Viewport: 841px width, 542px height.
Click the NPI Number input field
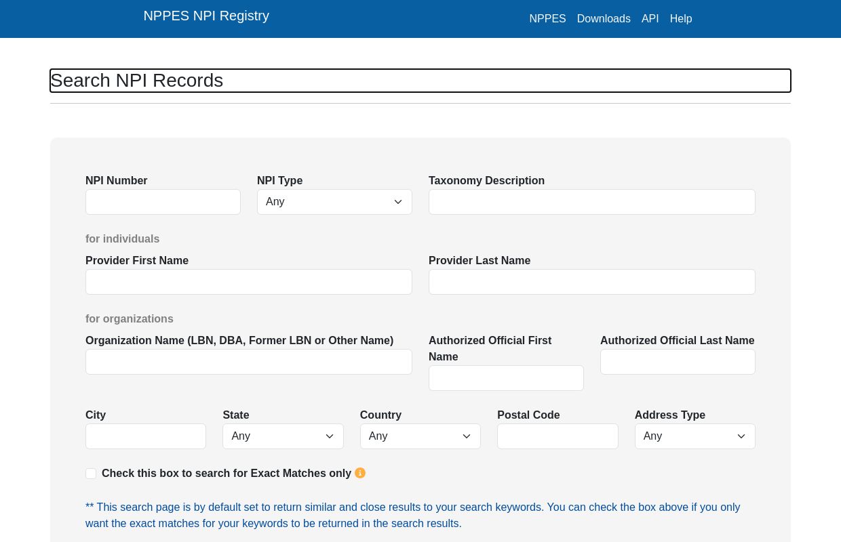point(163,202)
